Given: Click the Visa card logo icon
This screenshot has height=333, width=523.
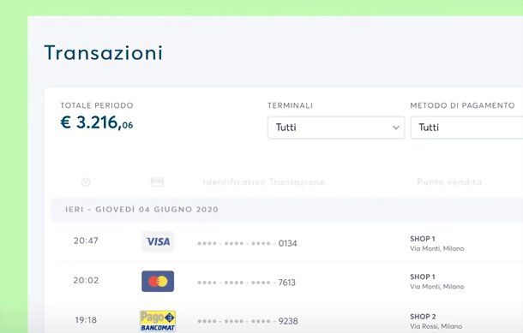Looking at the screenshot, I should (x=158, y=241).
